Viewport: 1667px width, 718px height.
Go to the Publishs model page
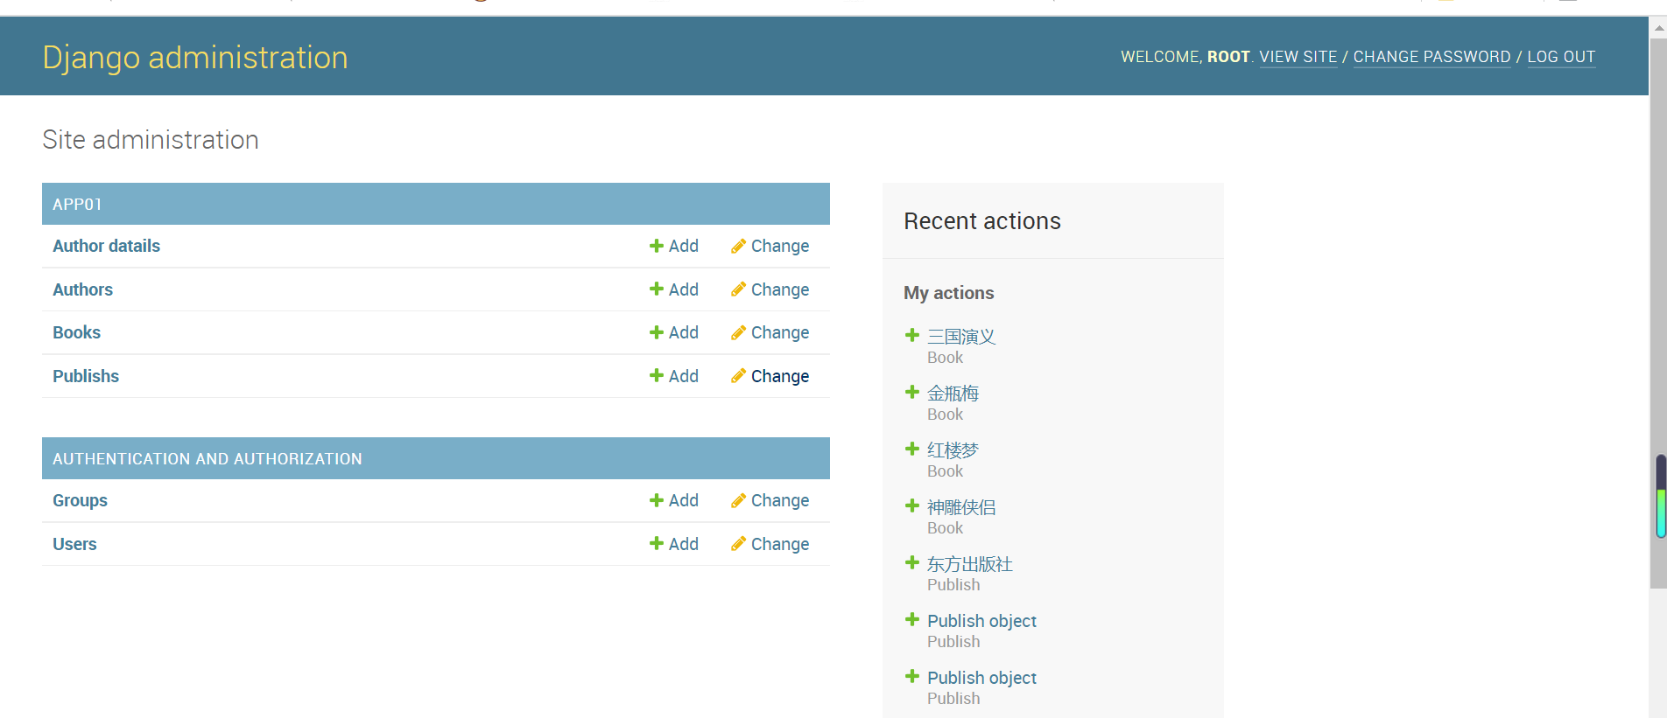(86, 376)
